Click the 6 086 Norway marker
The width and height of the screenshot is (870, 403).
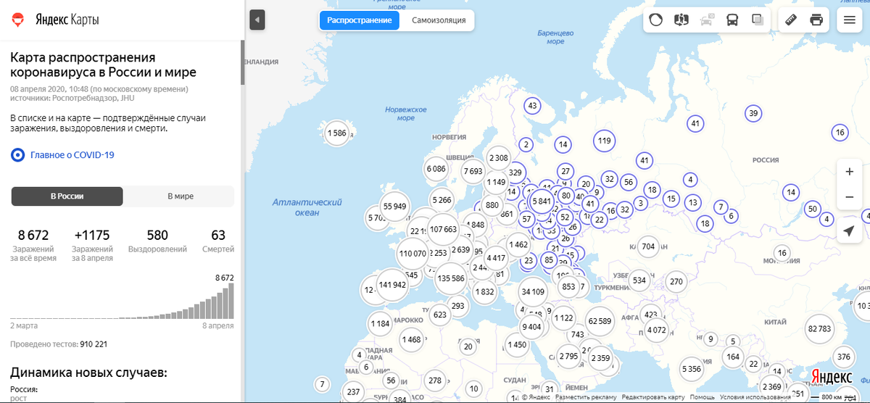[x=436, y=169]
